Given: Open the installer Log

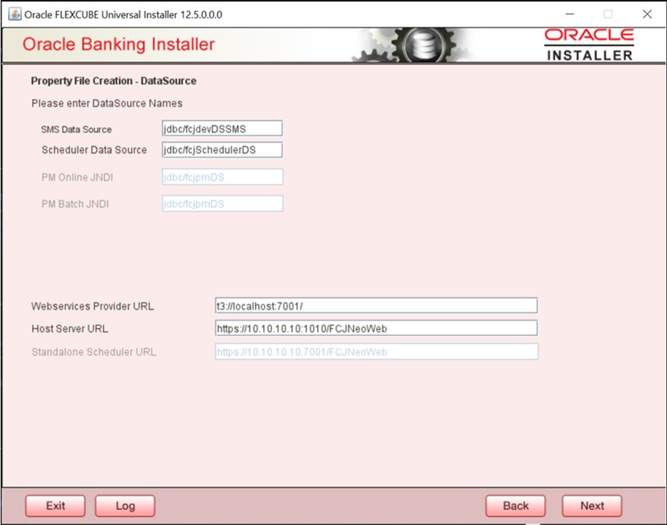Looking at the screenshot, I should click(x=125, y=506).
